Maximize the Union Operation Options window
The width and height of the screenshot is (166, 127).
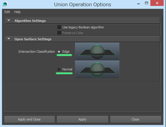147,3
